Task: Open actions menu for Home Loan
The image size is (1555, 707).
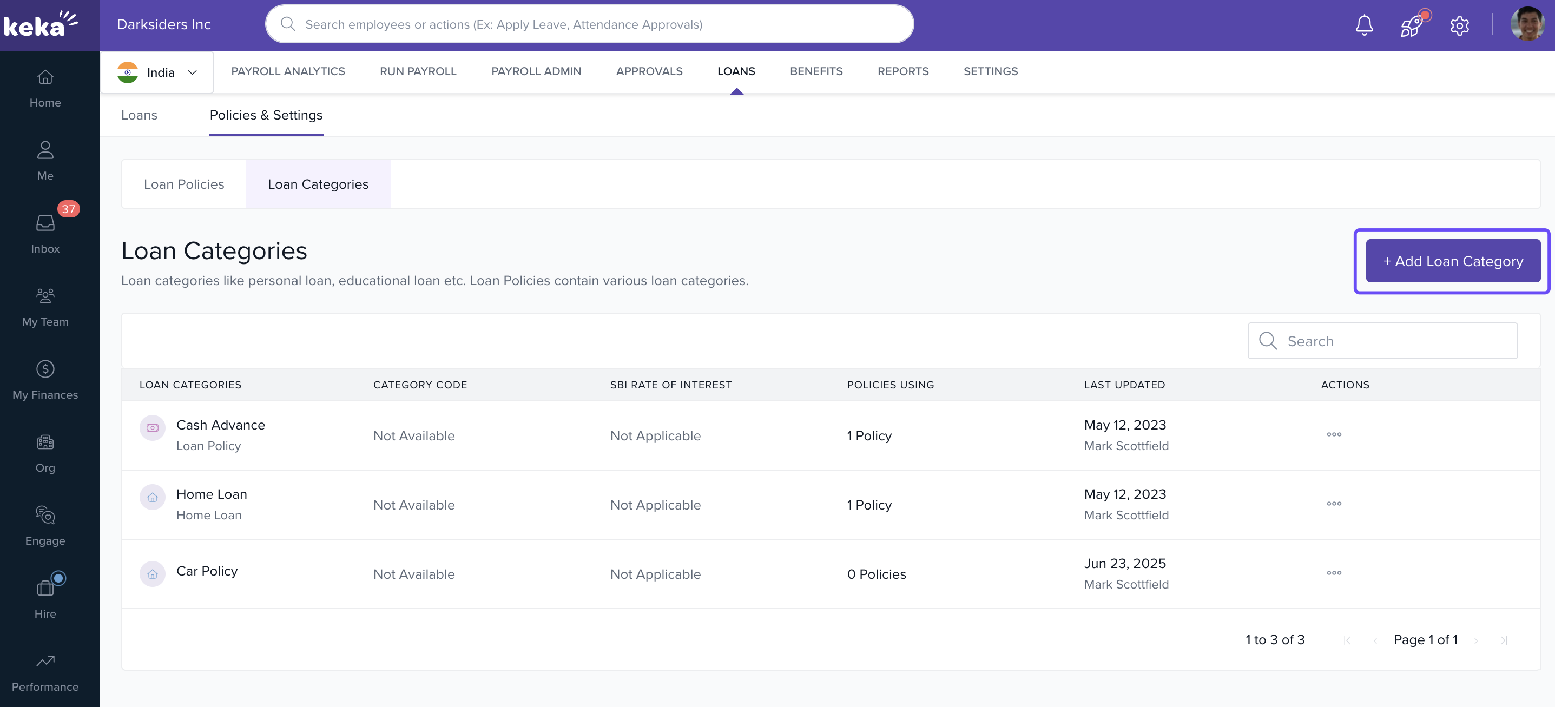Action: (1334, 504)
